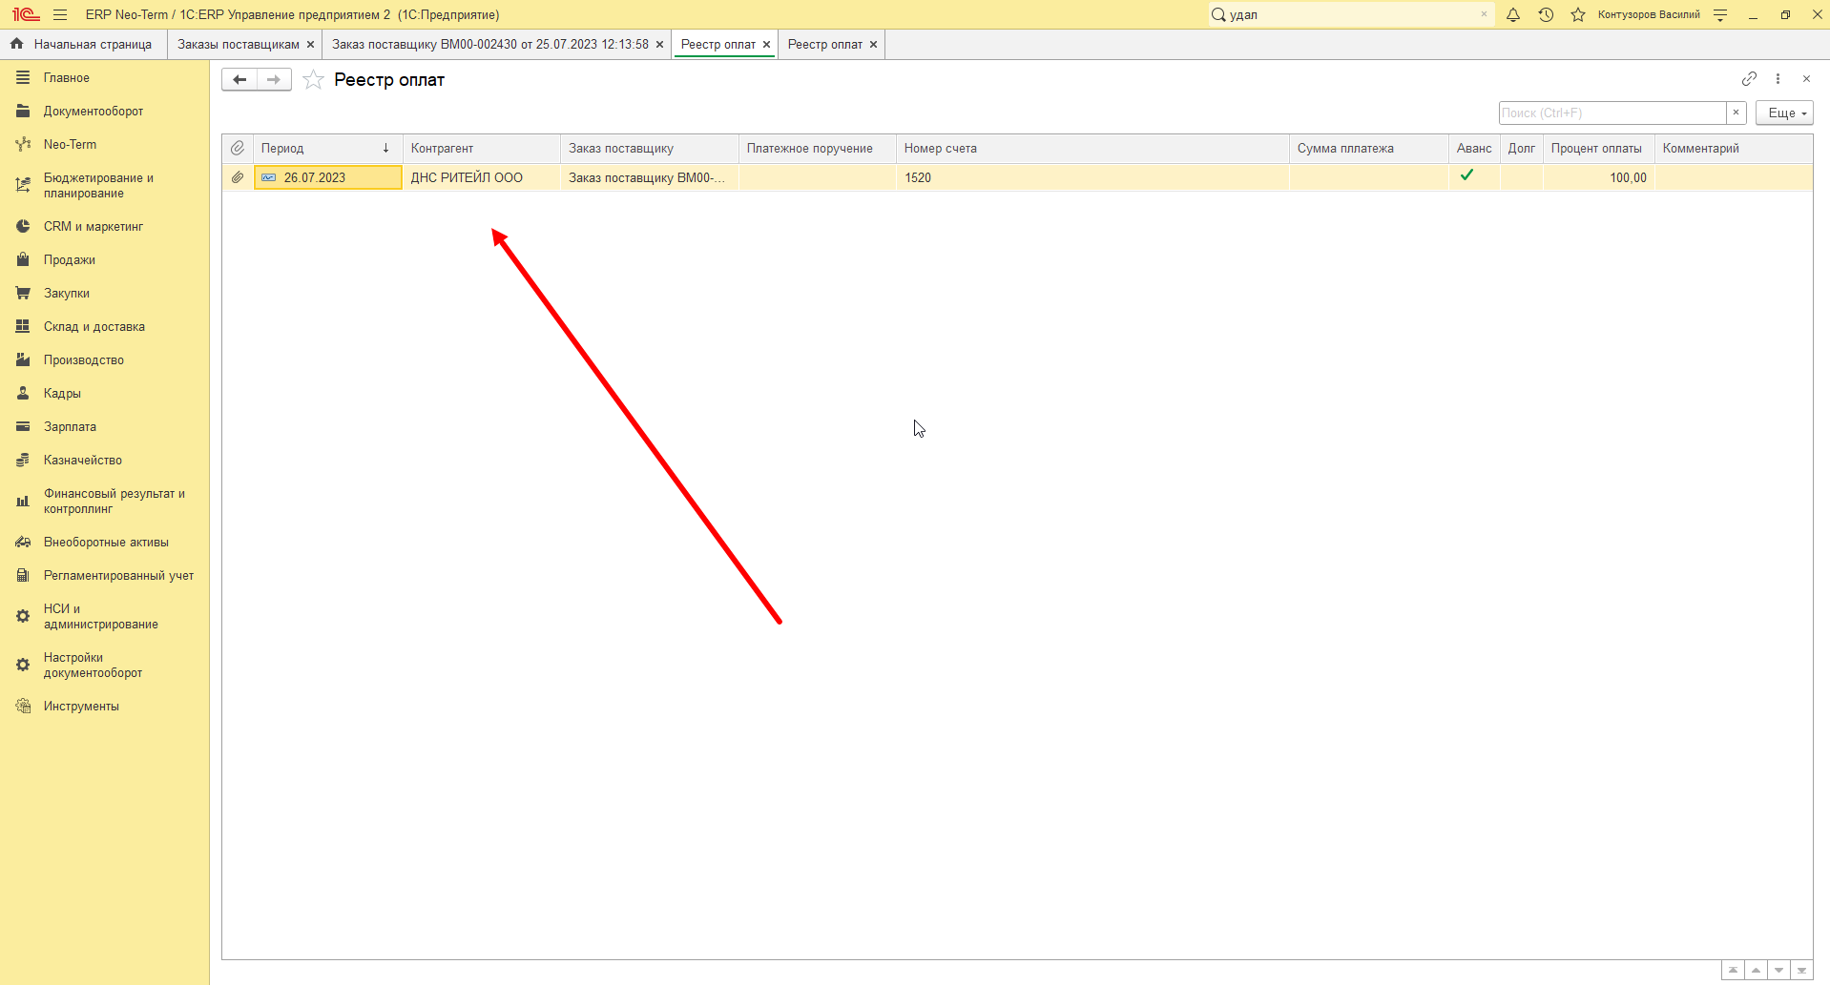Close the Заказы поставщикам tab

coord(310,44)
